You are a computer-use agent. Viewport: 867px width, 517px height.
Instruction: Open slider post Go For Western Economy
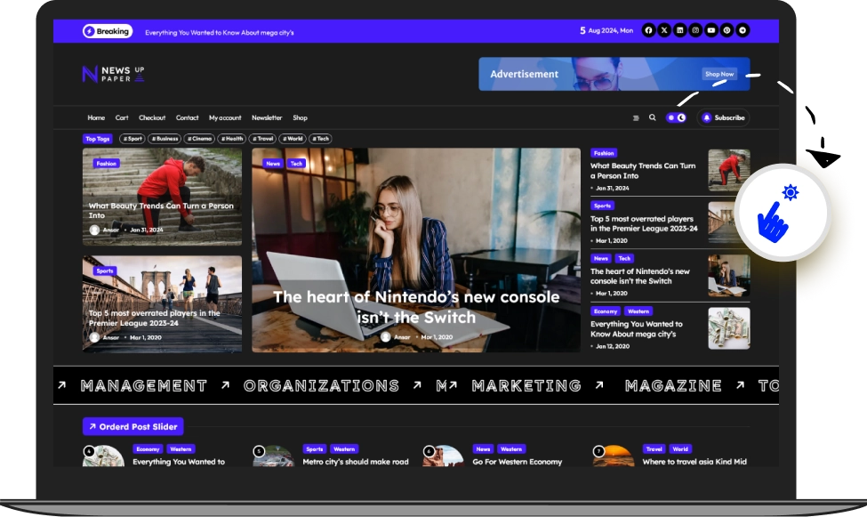click(x=517, y=462)
